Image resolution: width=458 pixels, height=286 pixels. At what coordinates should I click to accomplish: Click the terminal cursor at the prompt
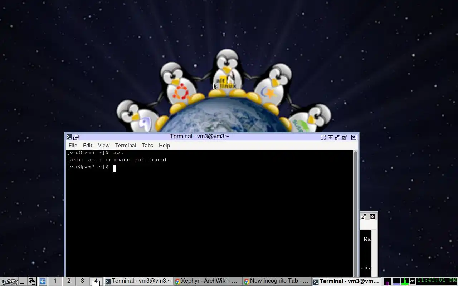pyautogui.click(x=114, y=168)
